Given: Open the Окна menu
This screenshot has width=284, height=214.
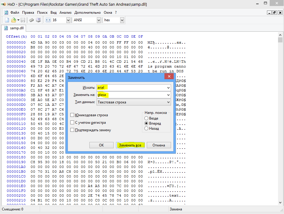Looking at the screenshot, I should click(x=108, y=13).
